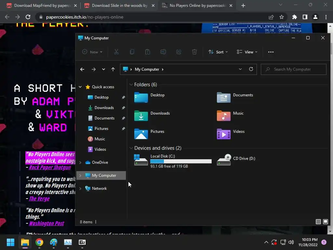Image resolution: width=333 pixels, height=250 pixels.
Task: Open the New item dropdown
Action: (92, 52)
